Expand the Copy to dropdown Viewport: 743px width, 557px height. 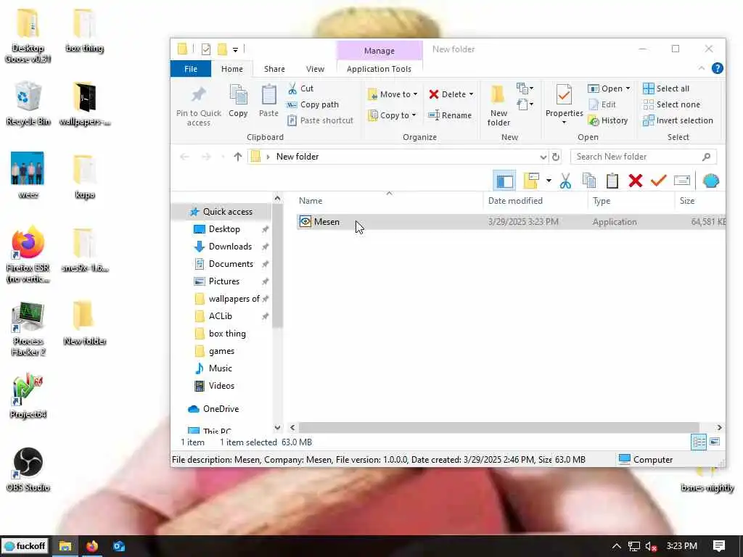(x=414, y=115)
